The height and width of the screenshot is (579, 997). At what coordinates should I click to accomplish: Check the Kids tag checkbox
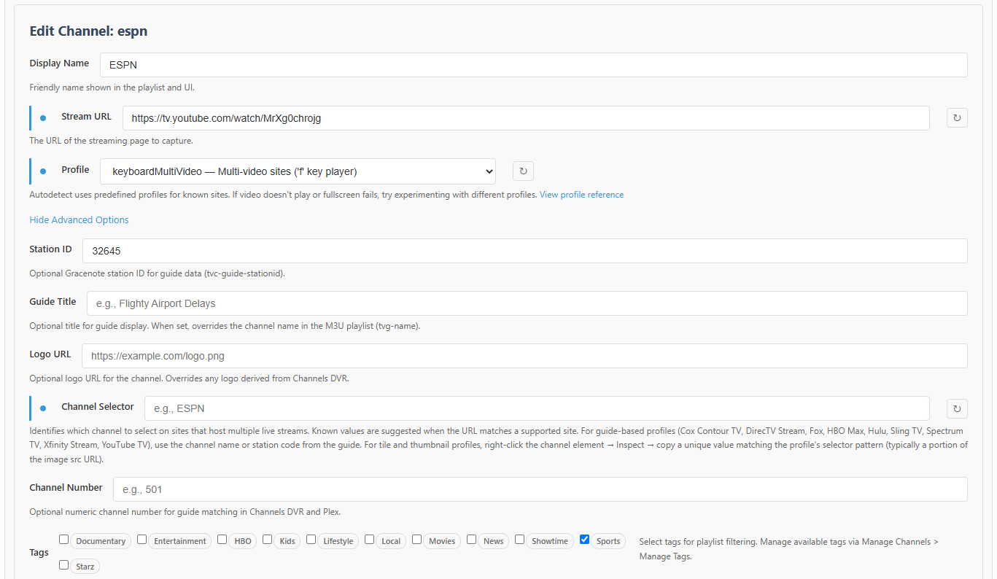coord(267,540)
